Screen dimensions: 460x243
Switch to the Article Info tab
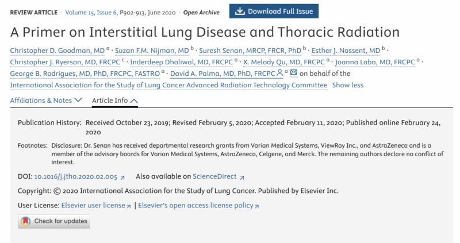(114, 101)
